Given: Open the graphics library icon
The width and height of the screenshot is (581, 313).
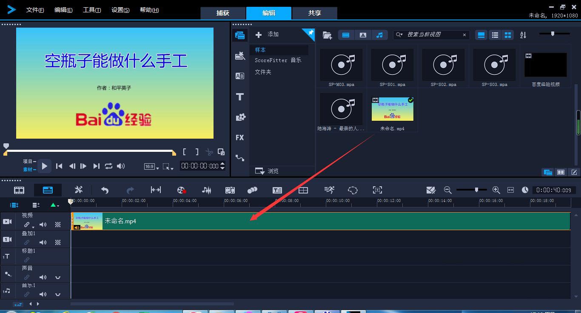Looking at the screenshot, I should (x=240, y=117).
